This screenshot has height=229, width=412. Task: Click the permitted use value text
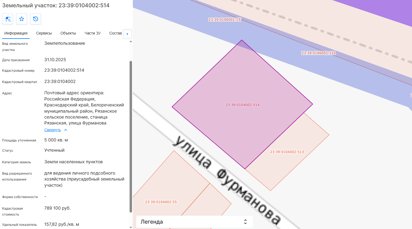coord(84,179)
